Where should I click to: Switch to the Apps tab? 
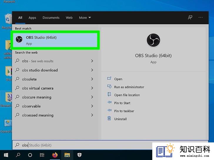tap(32, 18)
